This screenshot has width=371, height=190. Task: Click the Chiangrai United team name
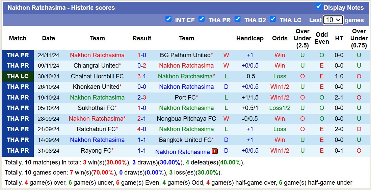(96, 66)
